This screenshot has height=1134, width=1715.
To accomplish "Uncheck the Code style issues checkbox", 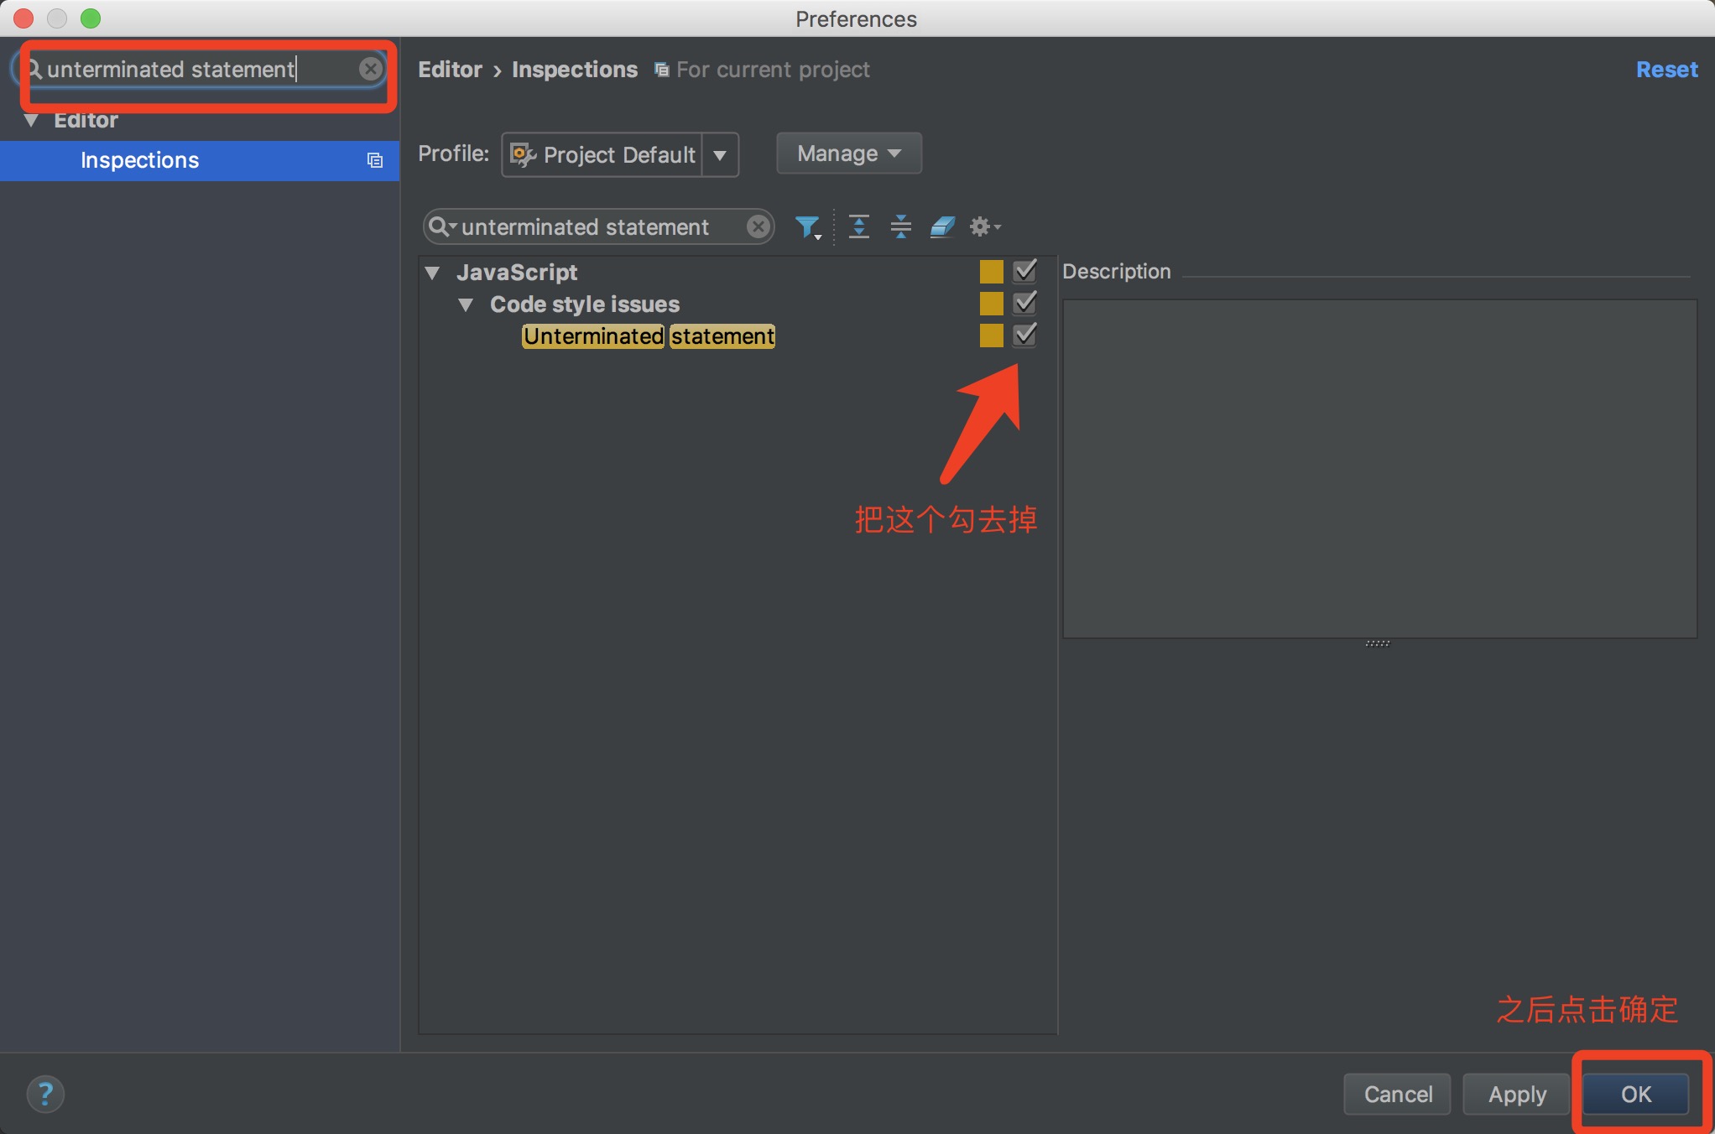I will [x=1024, y=303].
